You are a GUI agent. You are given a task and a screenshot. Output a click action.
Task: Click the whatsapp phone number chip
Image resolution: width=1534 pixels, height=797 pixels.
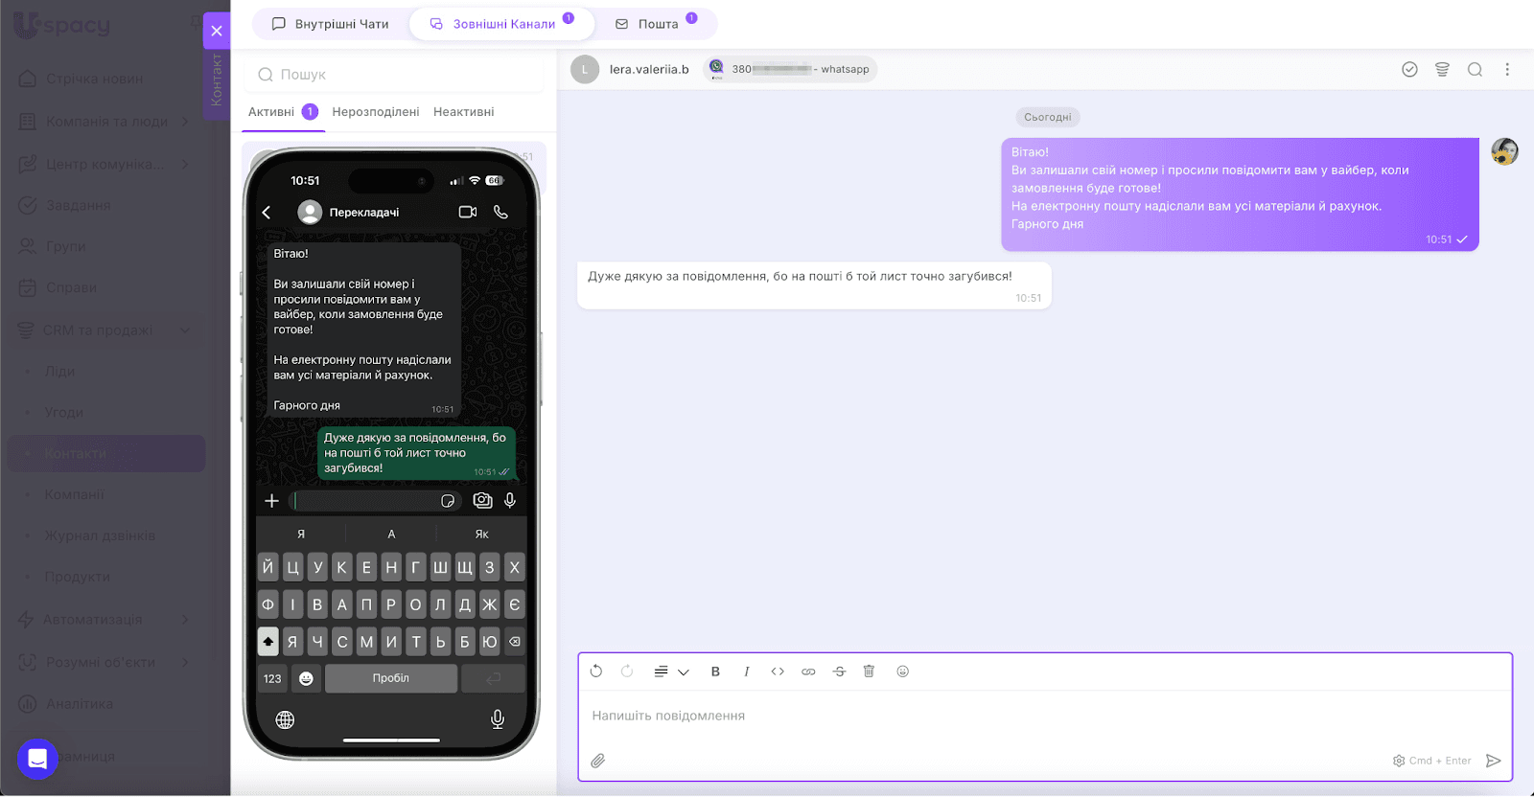[790, 69]
